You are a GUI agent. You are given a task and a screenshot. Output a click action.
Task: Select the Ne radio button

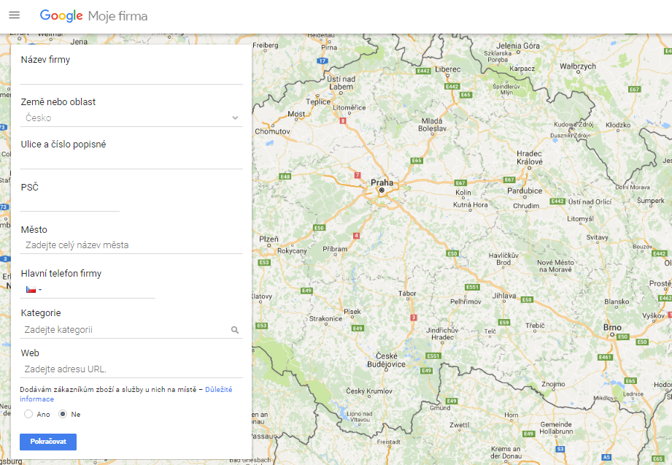pyautogui.click(x=63, y=414)
